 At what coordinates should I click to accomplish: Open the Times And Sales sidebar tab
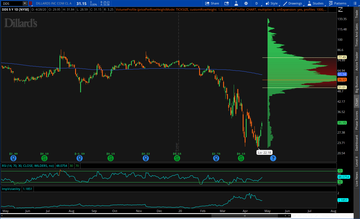[x=357, y=35]
